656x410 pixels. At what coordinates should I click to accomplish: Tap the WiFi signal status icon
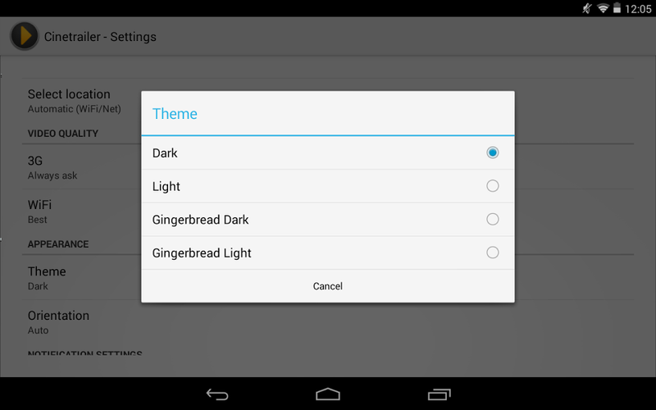603,8
